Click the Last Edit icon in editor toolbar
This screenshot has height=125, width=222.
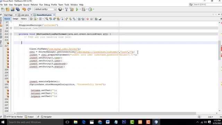(31, 19)
